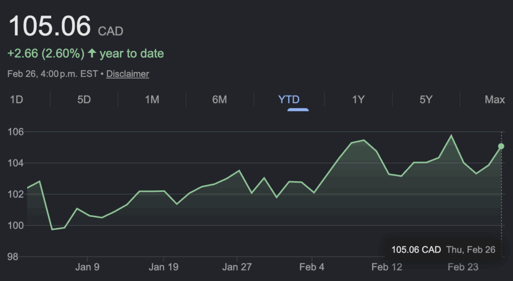Screen dimensions: 513x281
Task: Click the CAD label beside the price
Action: (x=110, y=31)
